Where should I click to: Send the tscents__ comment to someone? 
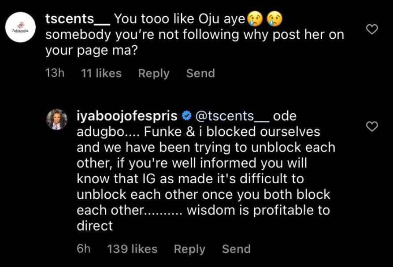pos(200,73)
